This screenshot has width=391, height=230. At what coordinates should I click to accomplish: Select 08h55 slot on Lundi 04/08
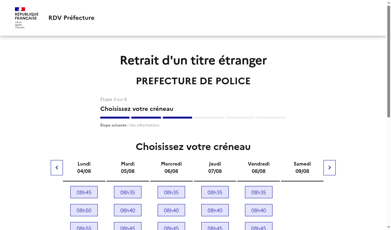(84, 226)
